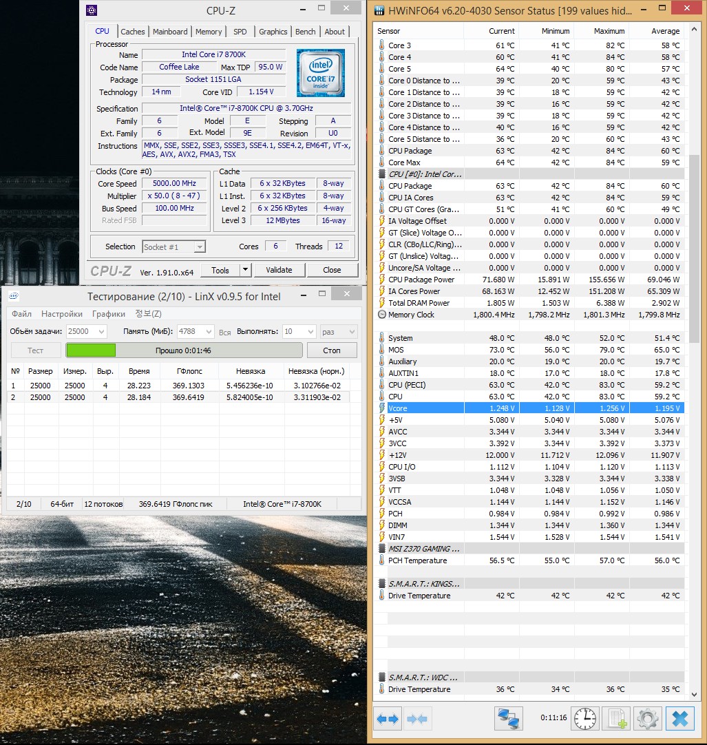Click S.M.A.R.T. WDC drive group icon
Screen dimensions: 707x745
pos(381,677)
